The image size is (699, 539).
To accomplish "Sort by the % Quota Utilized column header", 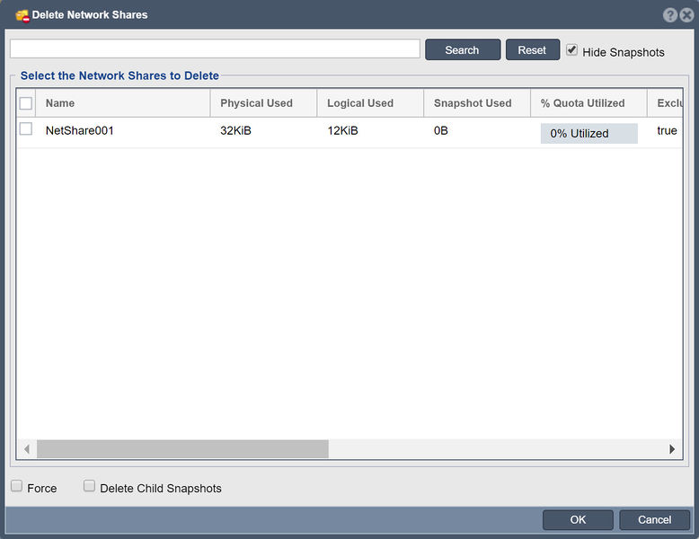I will click(588, 103).
